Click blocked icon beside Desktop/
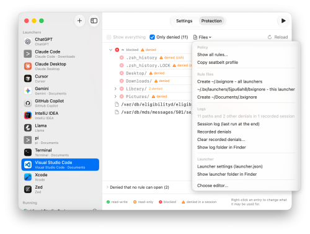Screen dimensions: 310x234 coord(122,73)
